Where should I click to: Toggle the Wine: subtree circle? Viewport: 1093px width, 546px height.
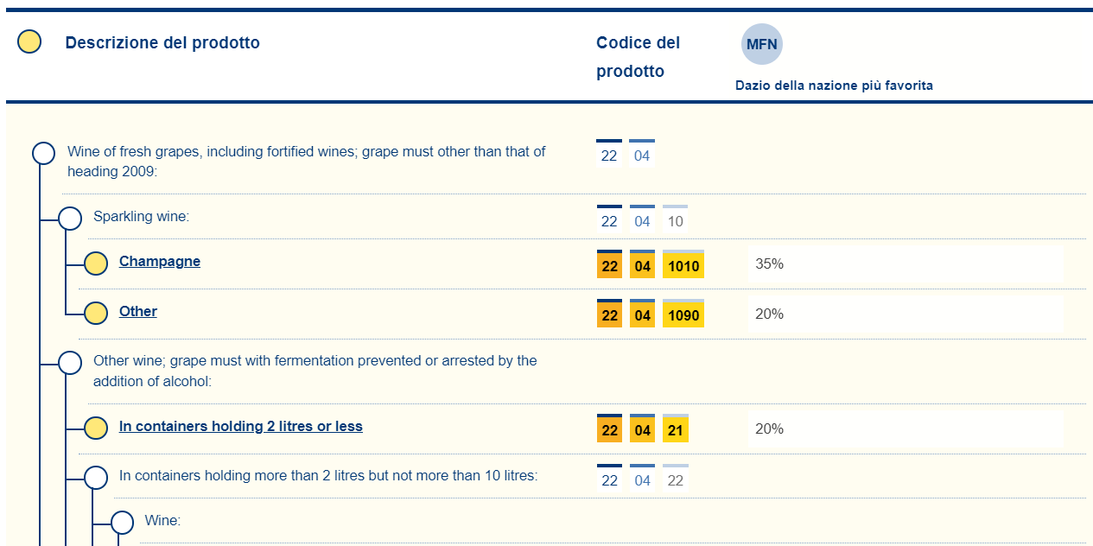[122, 523]
